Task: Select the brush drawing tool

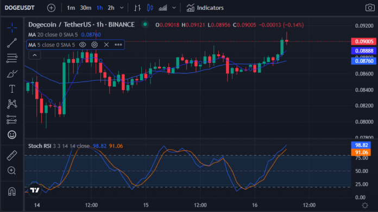Action: pos(12,74)
